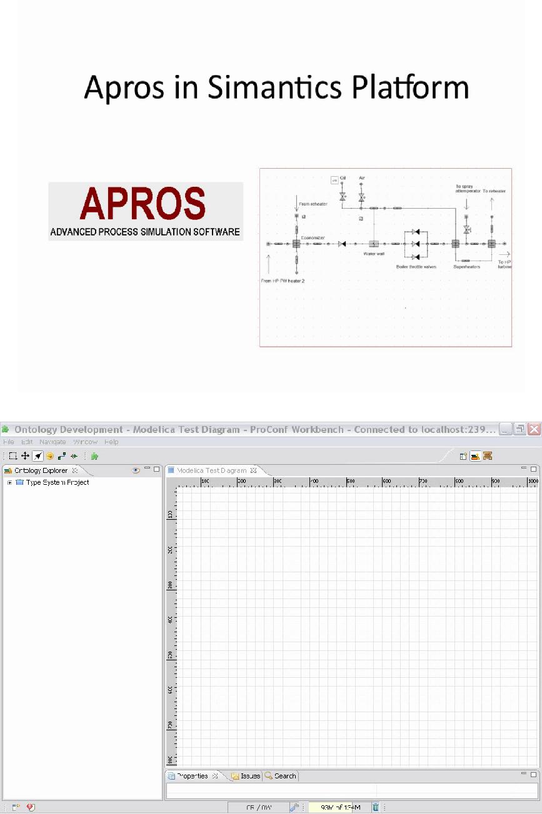Click the green double-arrow toolbar icon
Screen dimensions: 542x814
[x=74, y=456]
